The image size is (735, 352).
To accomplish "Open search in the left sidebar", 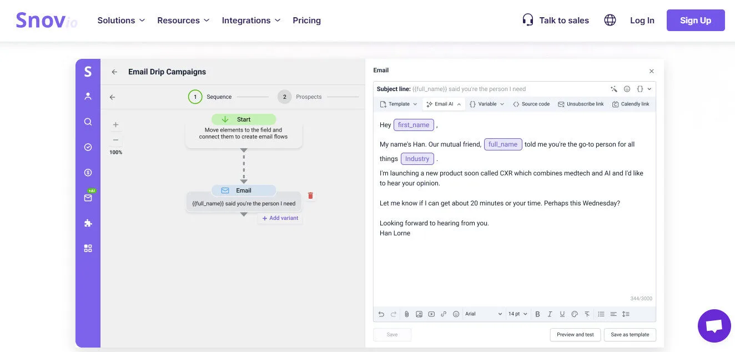I will coord(88,122).
